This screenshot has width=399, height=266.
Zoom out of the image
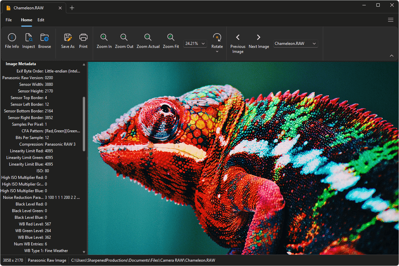(x=124, y=41)
